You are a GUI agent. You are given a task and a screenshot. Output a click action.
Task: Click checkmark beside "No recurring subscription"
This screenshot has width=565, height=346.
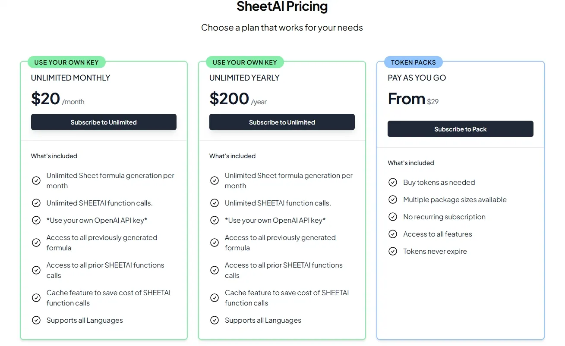coord(393,217)
